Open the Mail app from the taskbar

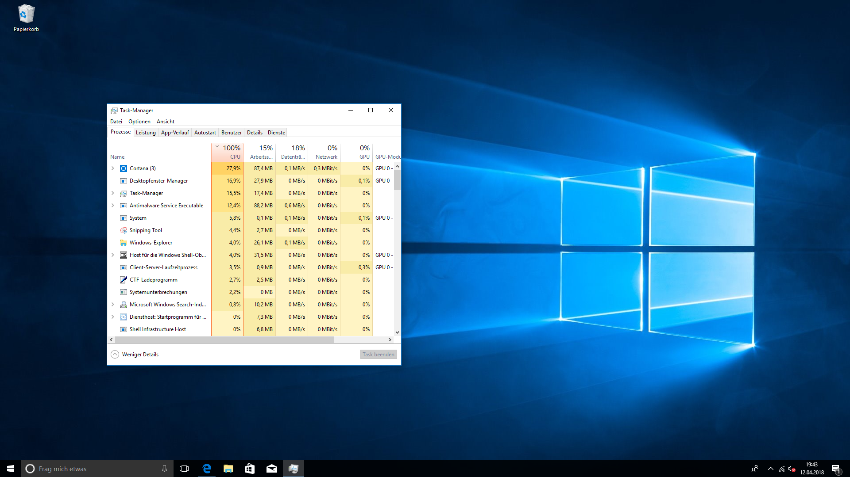coord(271,469)
